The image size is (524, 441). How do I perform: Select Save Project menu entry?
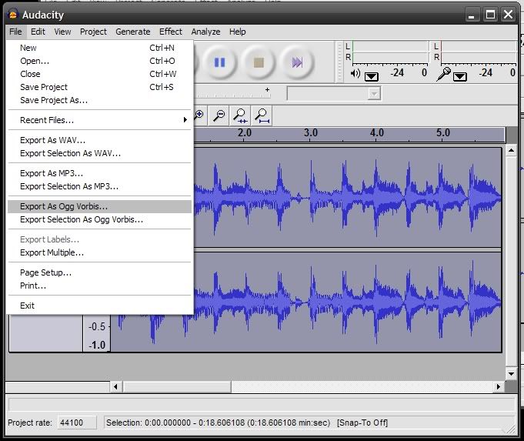click(99, 87)
